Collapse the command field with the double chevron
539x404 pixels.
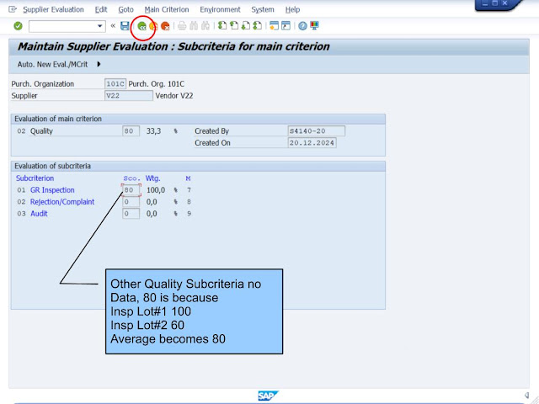click(x=113, y=26)
